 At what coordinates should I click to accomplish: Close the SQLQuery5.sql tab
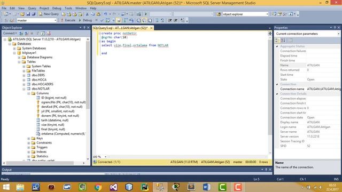pyautogui.click(x=151, y=28)
